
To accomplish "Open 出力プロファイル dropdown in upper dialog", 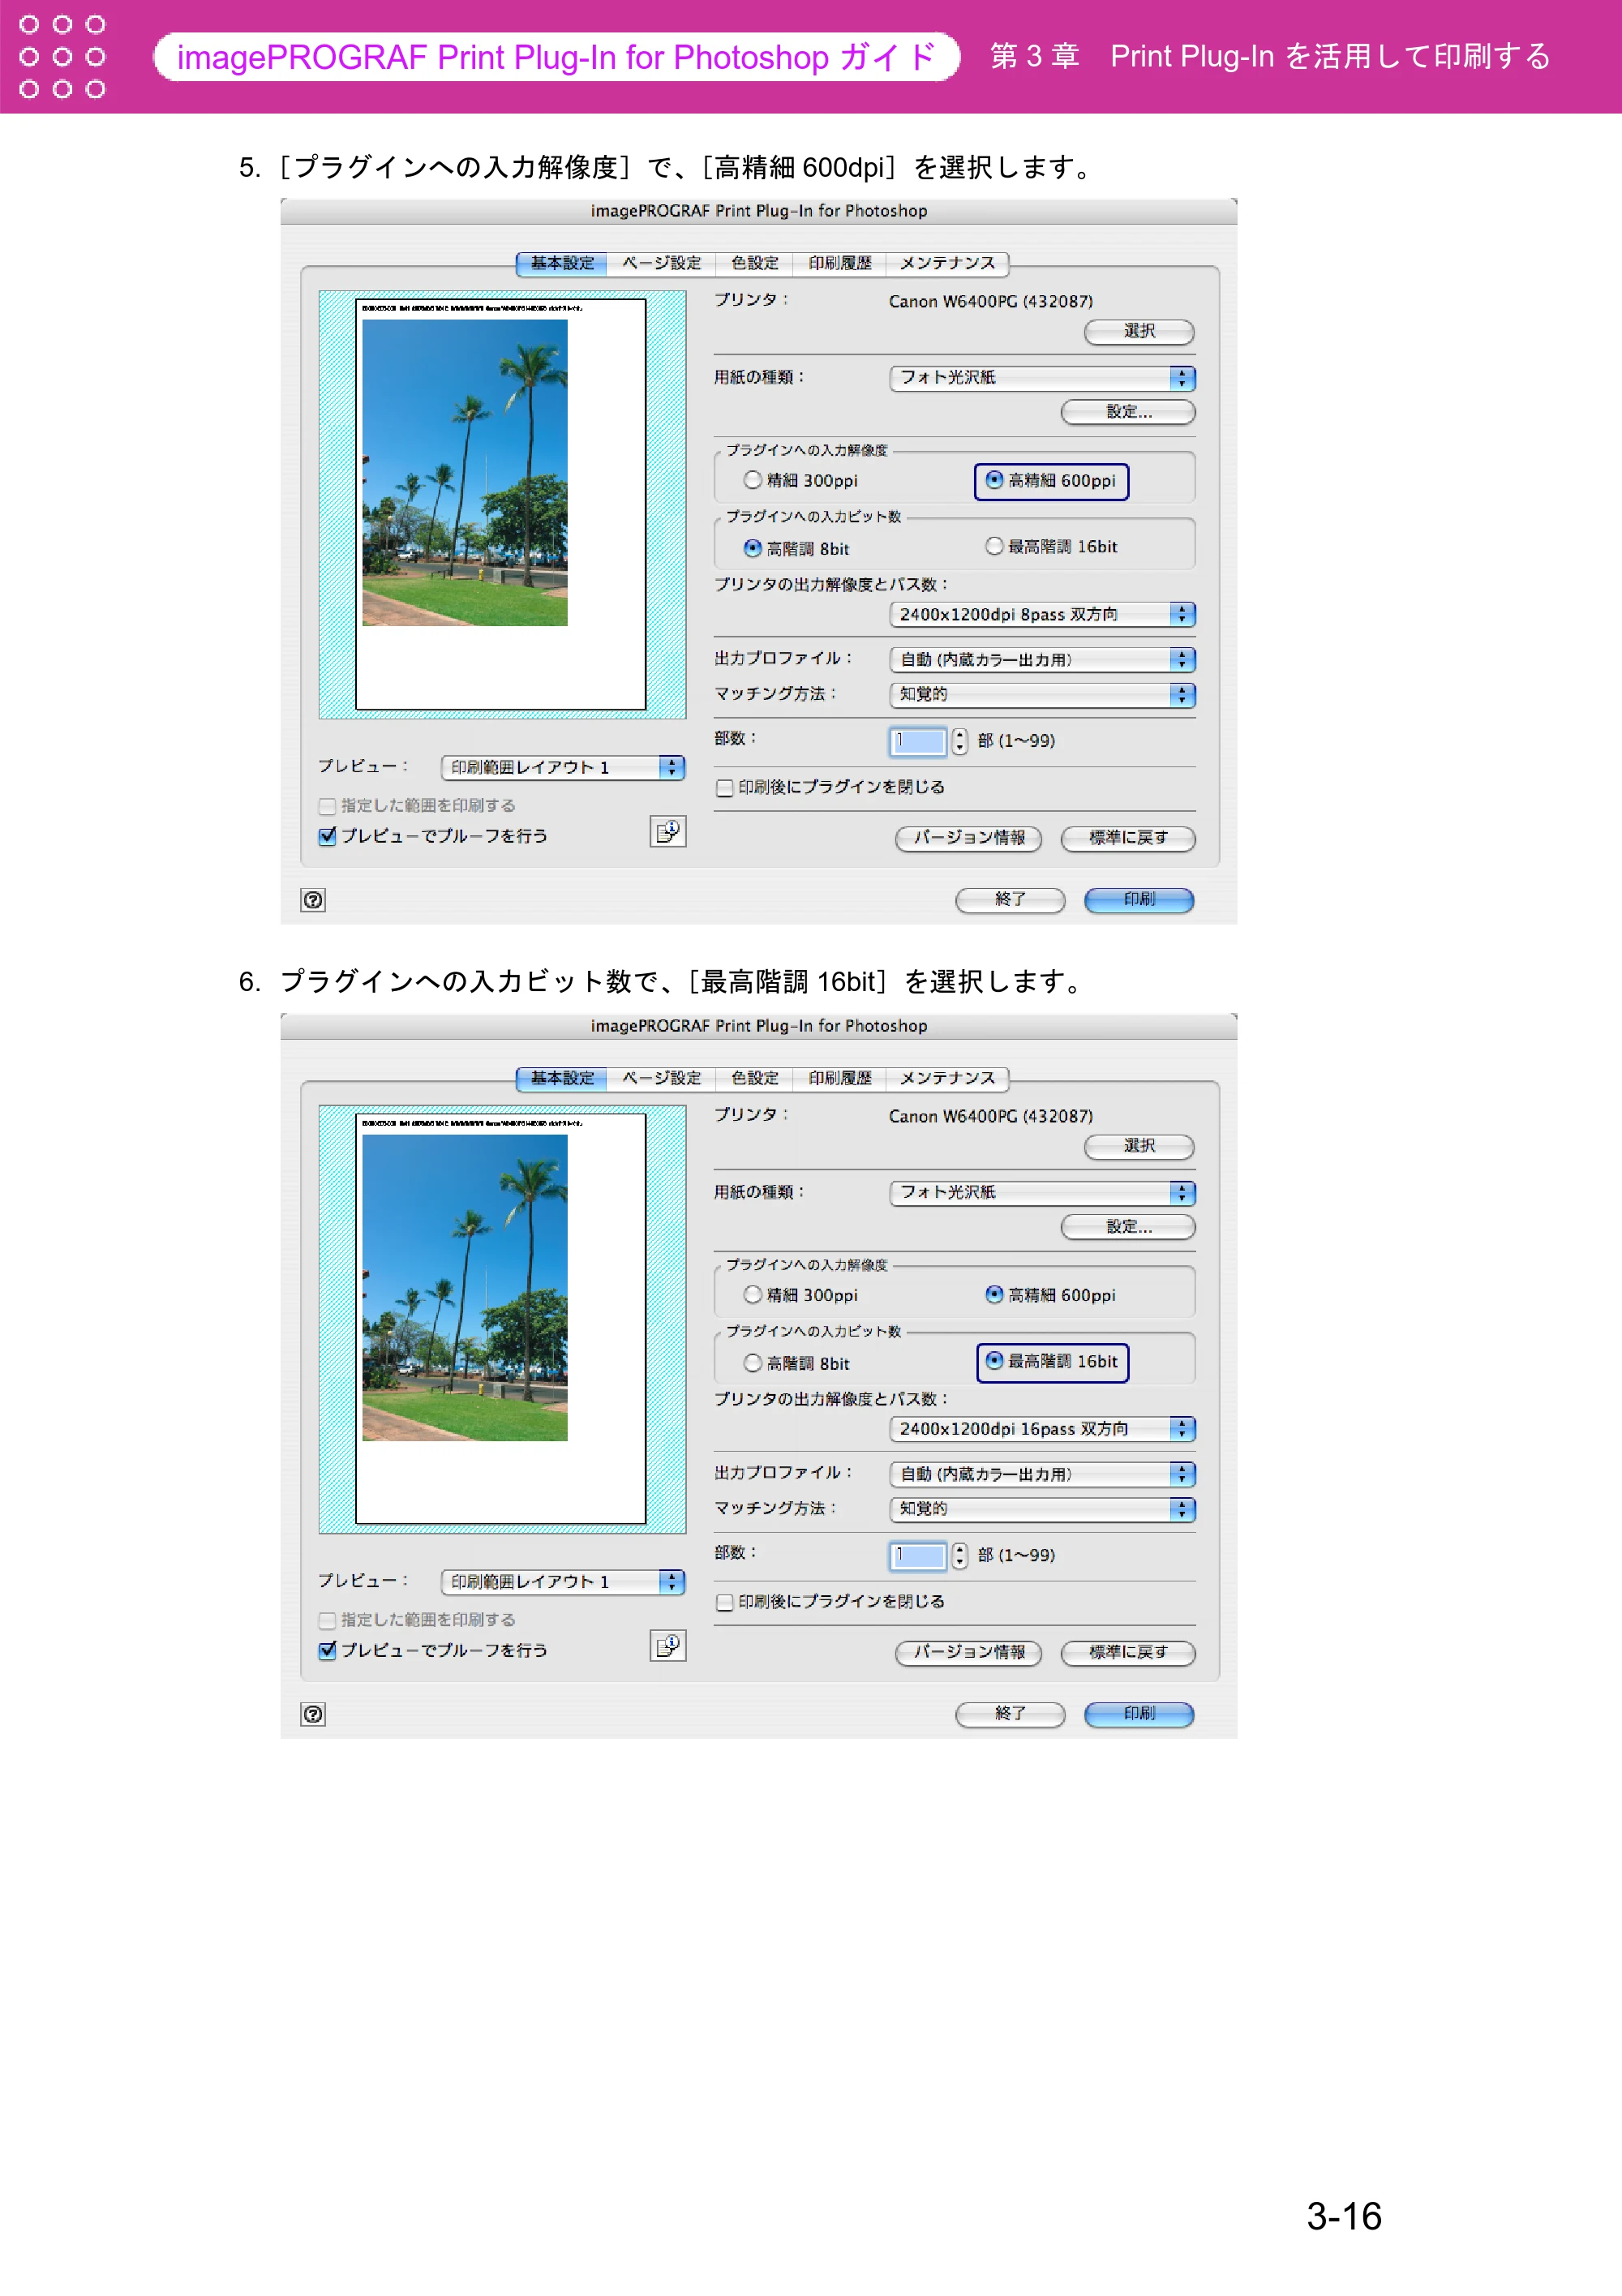I will [x=1042, y=660].
